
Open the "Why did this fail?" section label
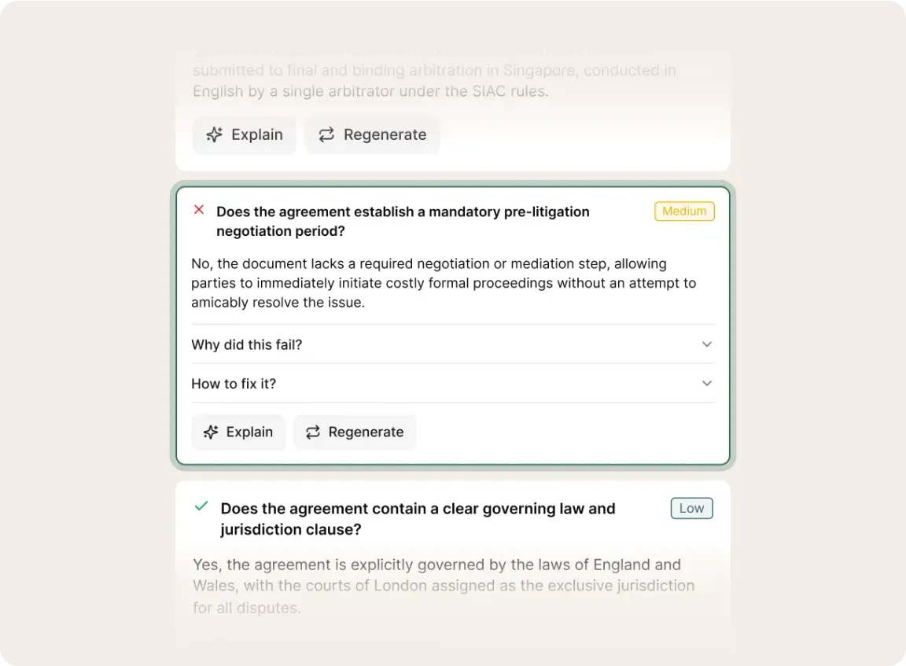[247, 344]
